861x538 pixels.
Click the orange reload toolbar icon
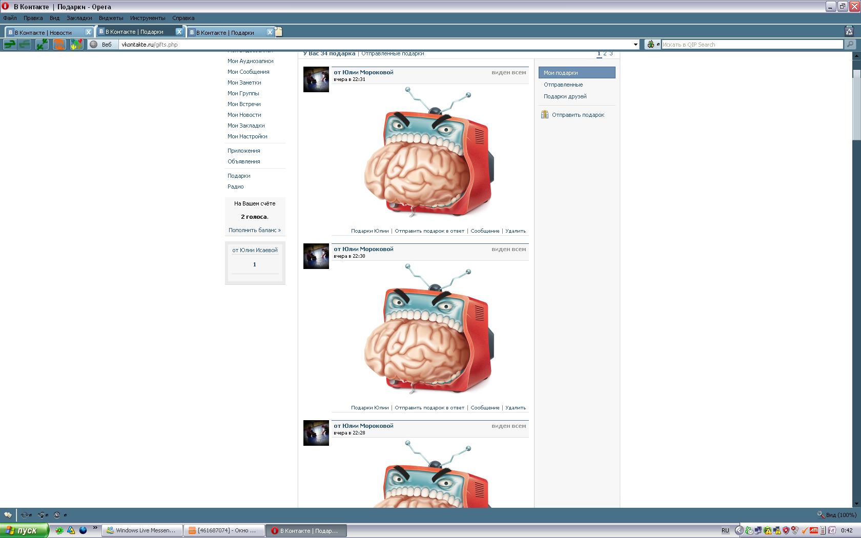[59, 45]
